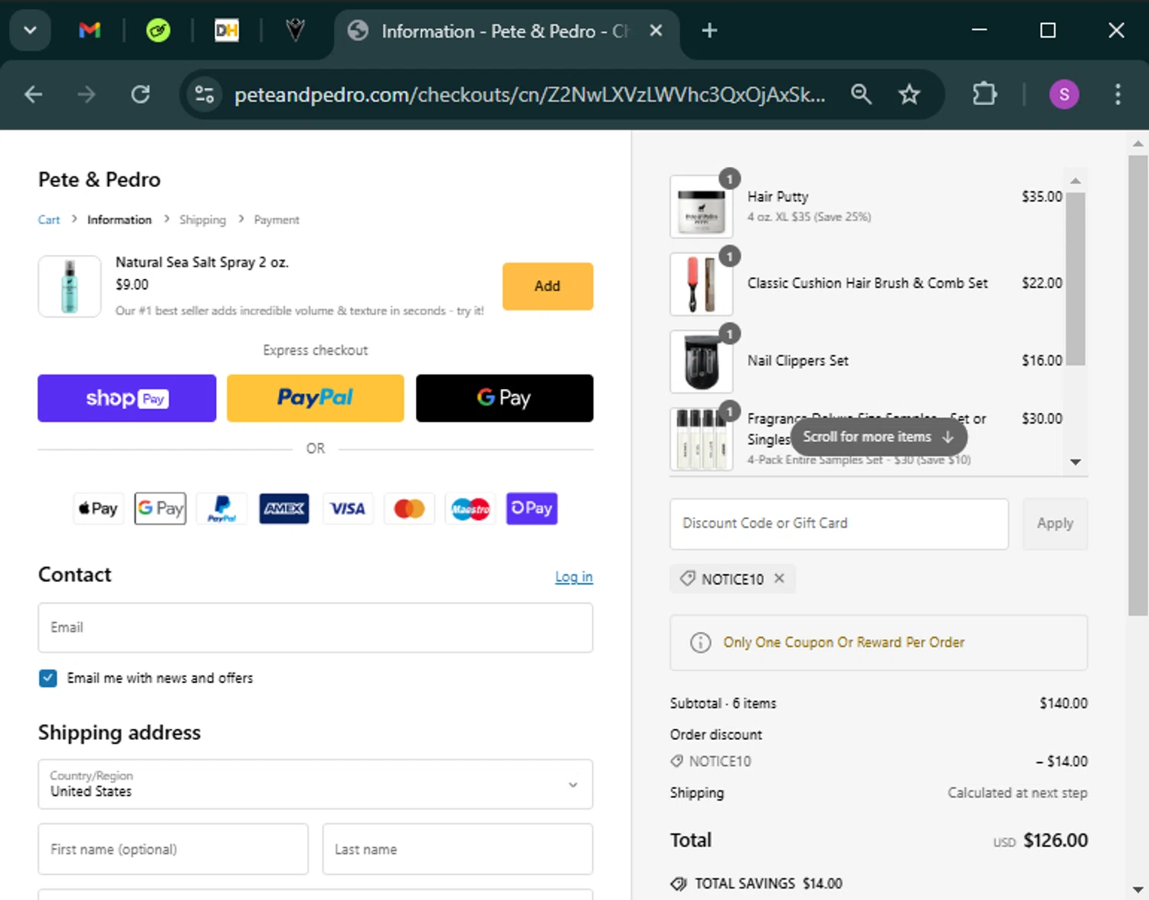Image resolution: width=1149 pixels, height=900 pixels.
Task: Click the purple OPay payment icon
Action: point(532,509)
